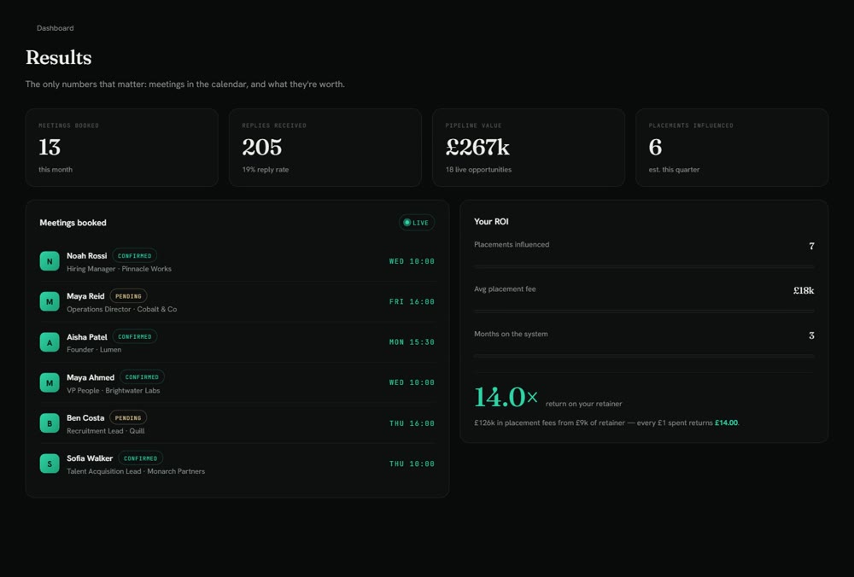Click the 'this month' text
The height and width of the screenshot is (577, 854).
point(56,170)
